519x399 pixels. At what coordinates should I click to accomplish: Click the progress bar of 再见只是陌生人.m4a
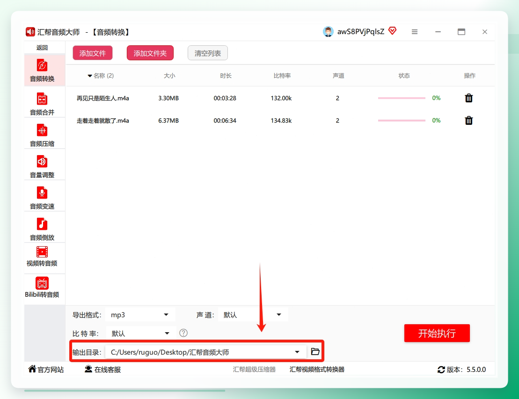pyautogui.click(x=402, y=98)
